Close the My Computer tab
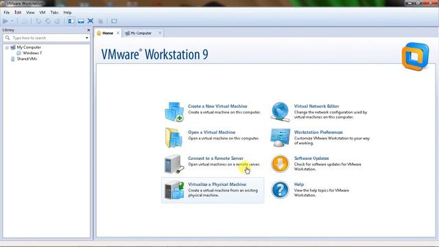The height and width of the screenshot is (247, 439). pyautogui.click(x=160, y=33)
